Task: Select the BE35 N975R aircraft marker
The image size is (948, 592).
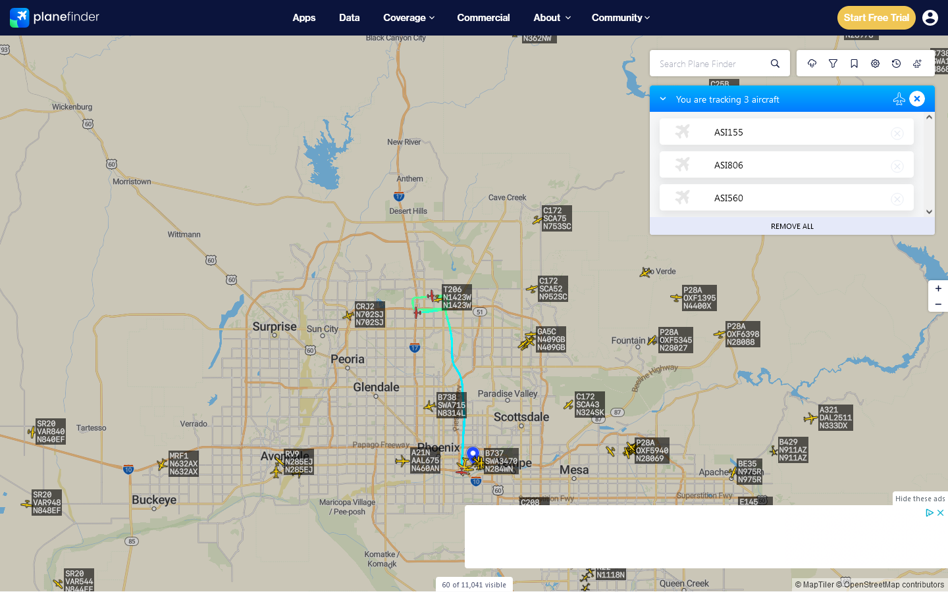Action: (733, 472)
